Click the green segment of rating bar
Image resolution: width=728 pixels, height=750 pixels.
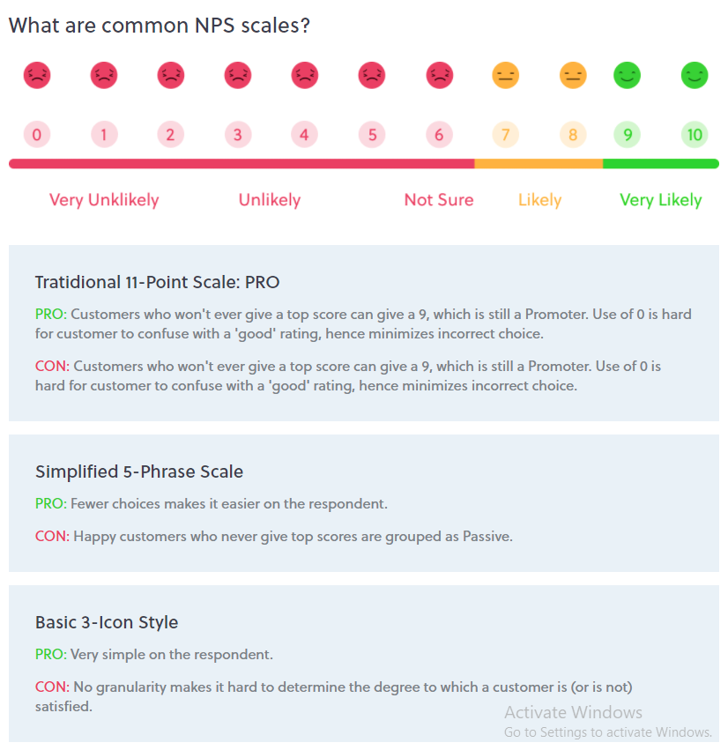click(x=661, y=164)
